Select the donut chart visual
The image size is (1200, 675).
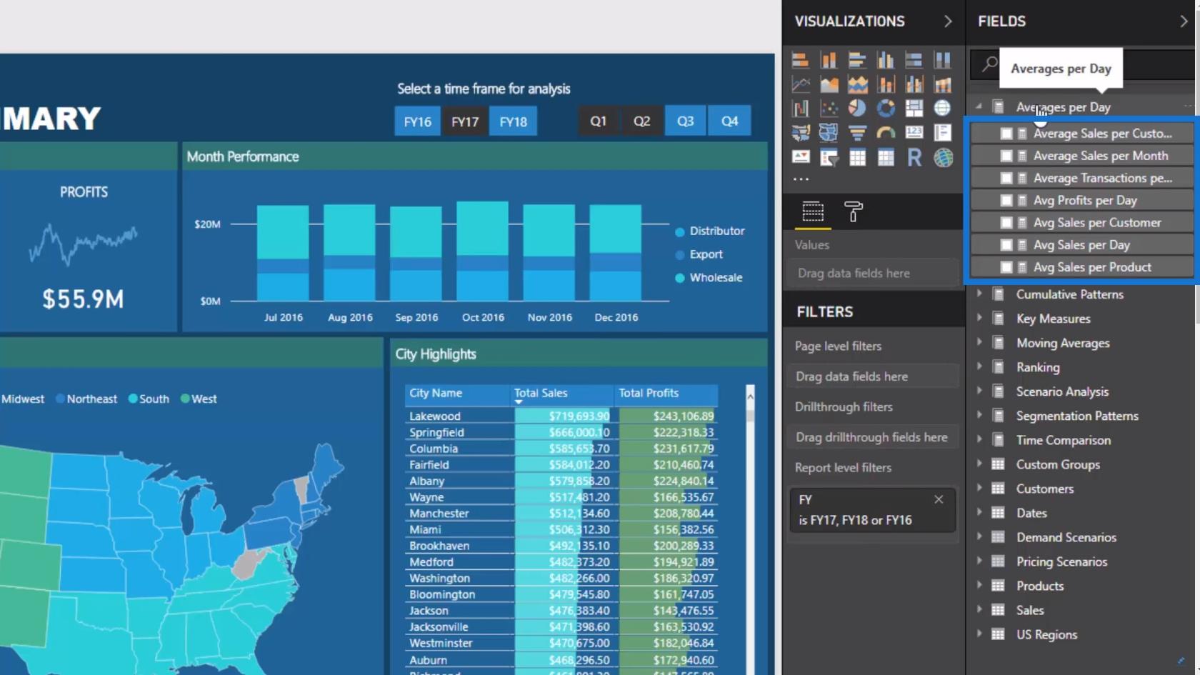886,108
